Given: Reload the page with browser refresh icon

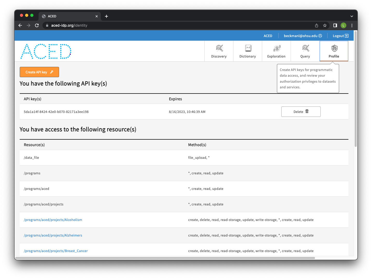Looking at the screenshot, I should [x=37, y=25].
